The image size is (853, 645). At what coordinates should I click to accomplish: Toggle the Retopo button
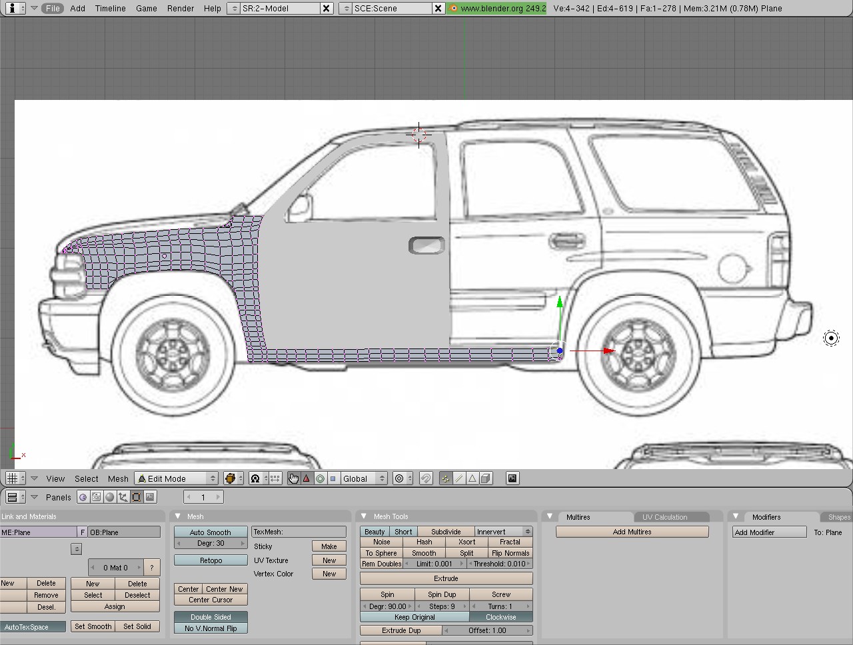tap(211, 560)
